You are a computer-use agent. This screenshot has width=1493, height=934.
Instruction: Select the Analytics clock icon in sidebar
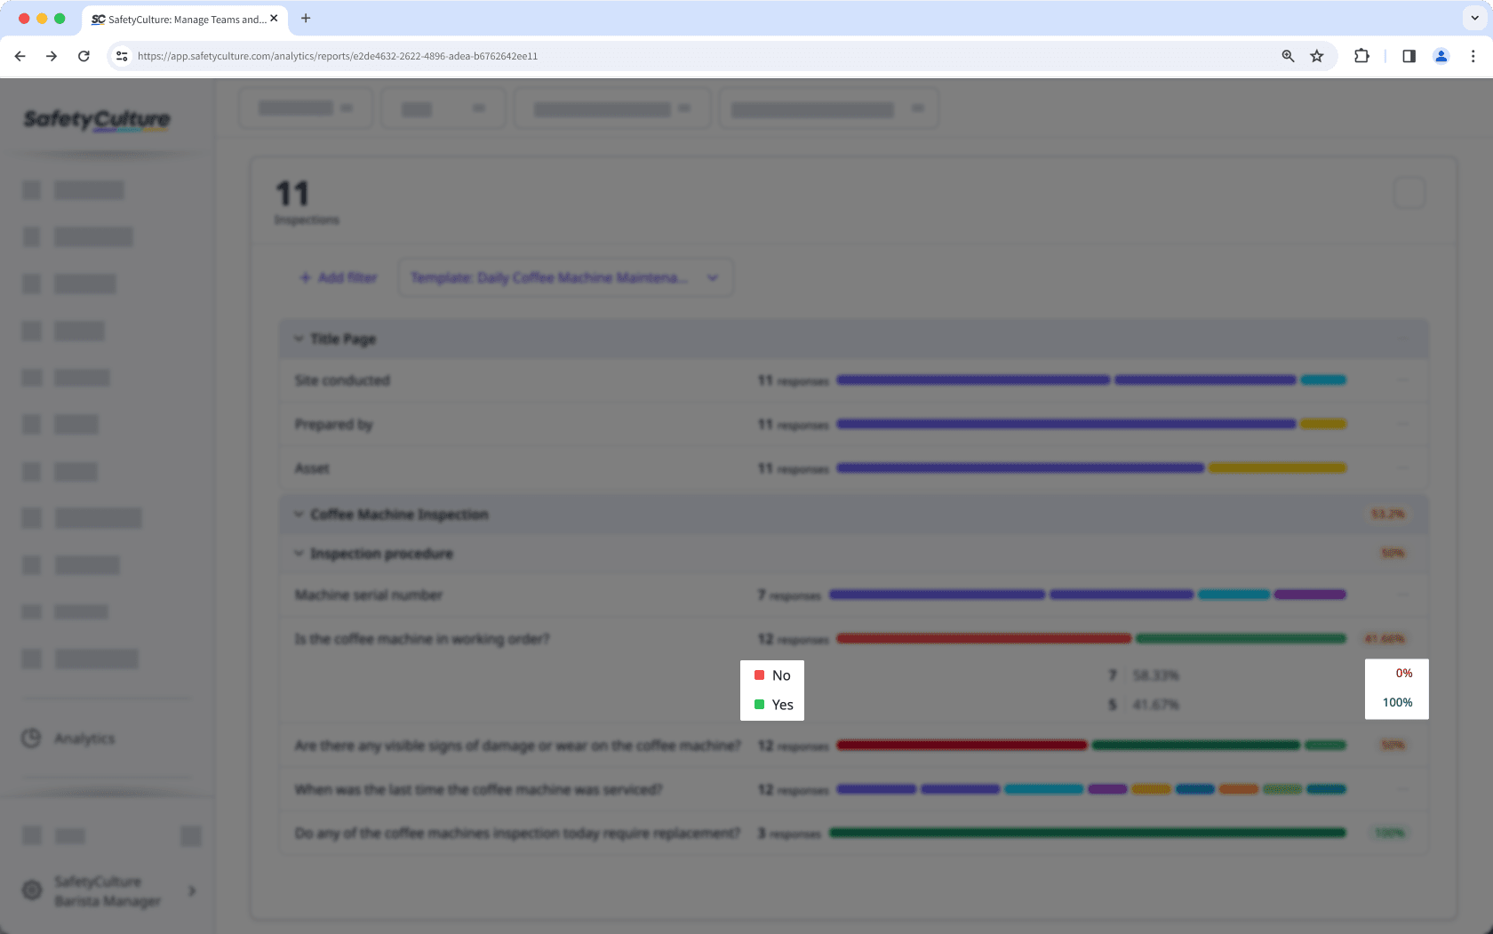(x=31, y=738)
